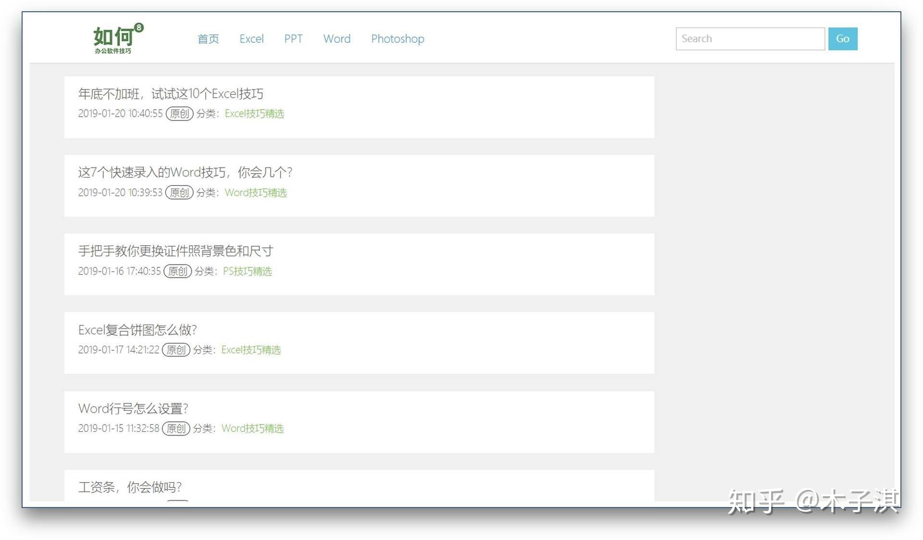Click Word技巧精选 category under second article

pos(255,193)
